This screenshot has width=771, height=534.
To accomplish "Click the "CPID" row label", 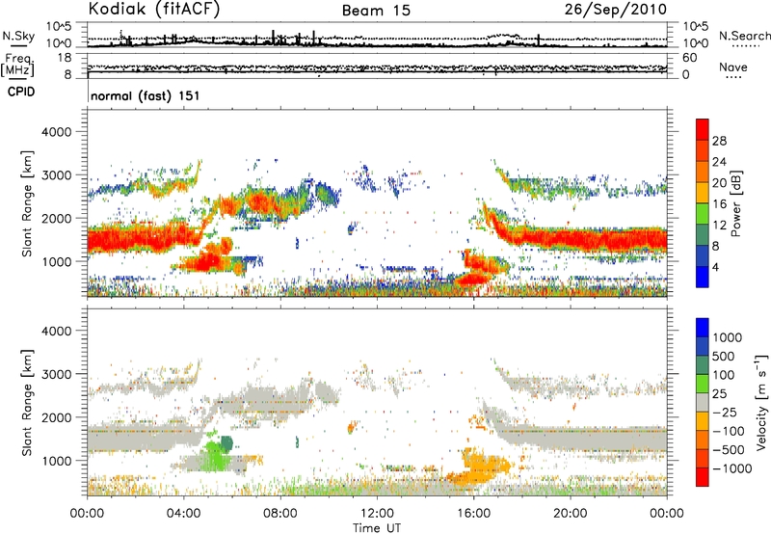I will [x=21, y=92].
